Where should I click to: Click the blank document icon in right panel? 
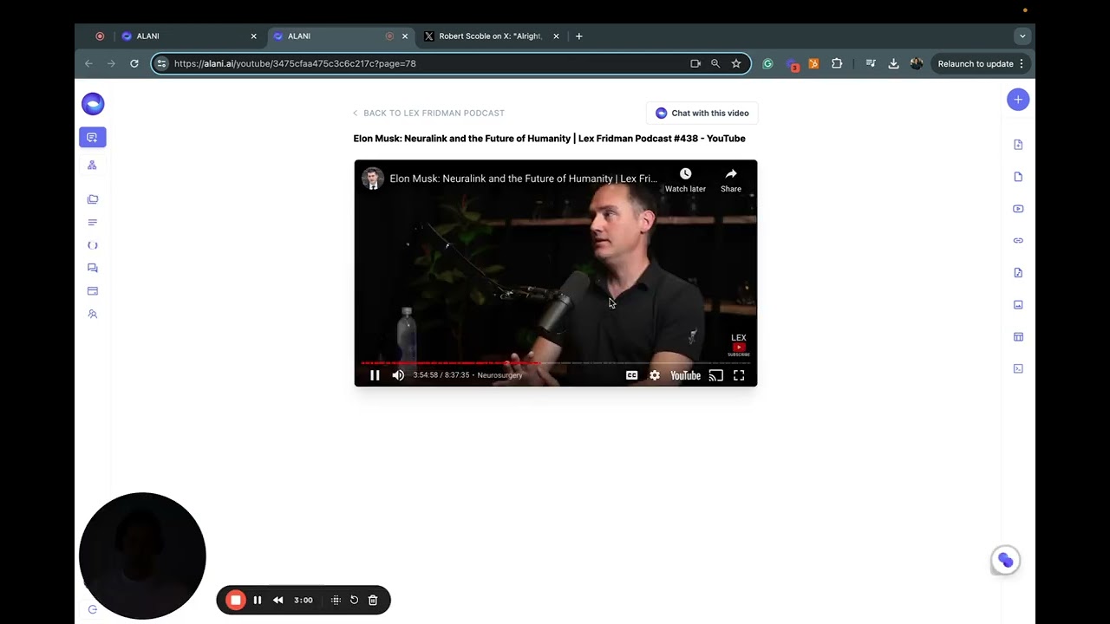coord(1018,177)
